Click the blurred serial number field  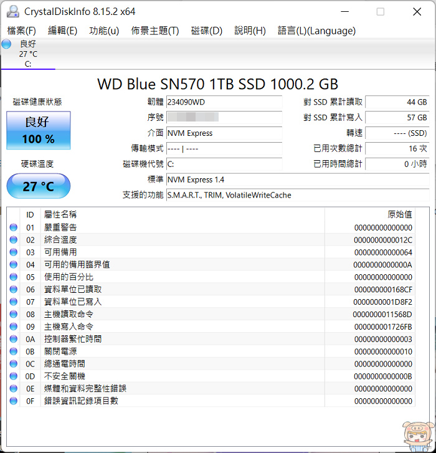point(224,117)
